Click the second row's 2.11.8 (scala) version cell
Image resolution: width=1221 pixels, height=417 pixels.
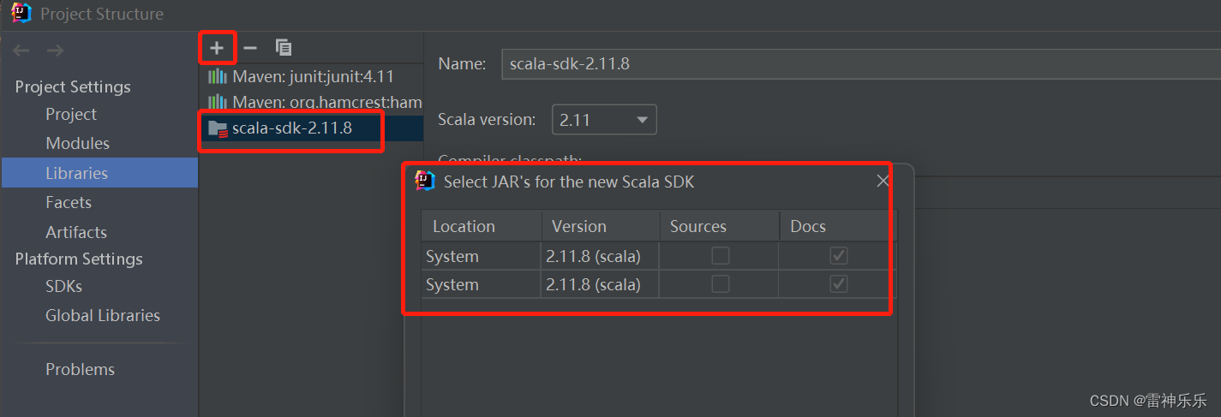[600, 284]
